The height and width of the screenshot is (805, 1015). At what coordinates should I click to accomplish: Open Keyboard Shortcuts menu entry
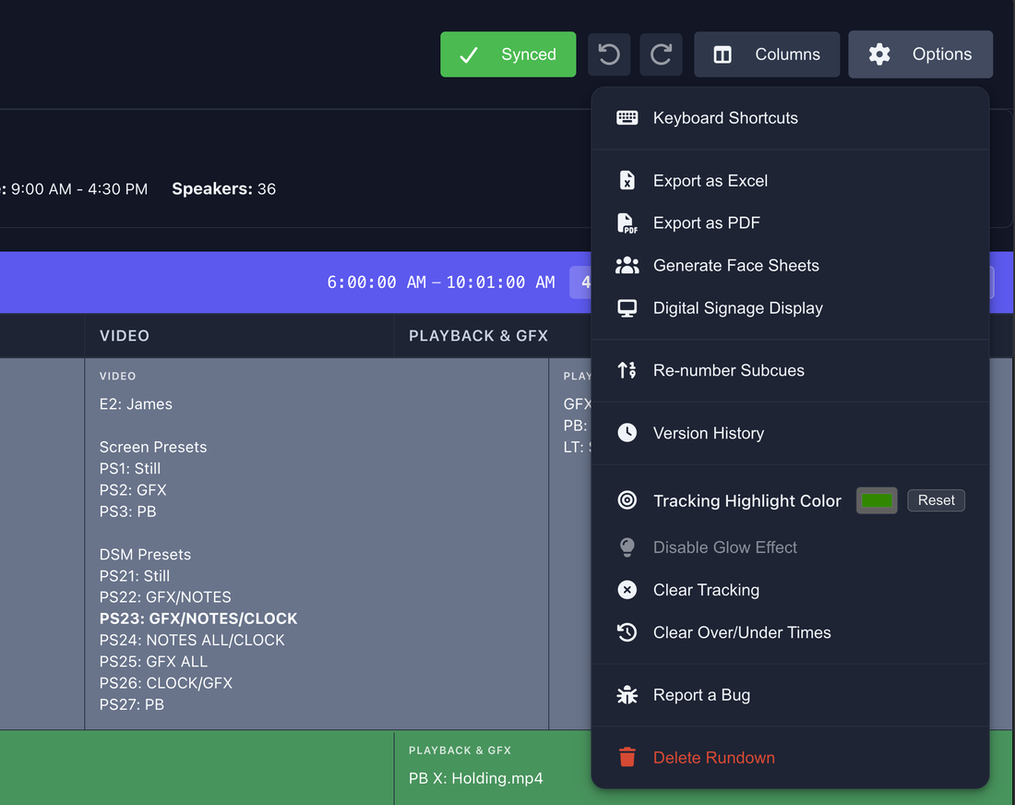coord(790,118)
